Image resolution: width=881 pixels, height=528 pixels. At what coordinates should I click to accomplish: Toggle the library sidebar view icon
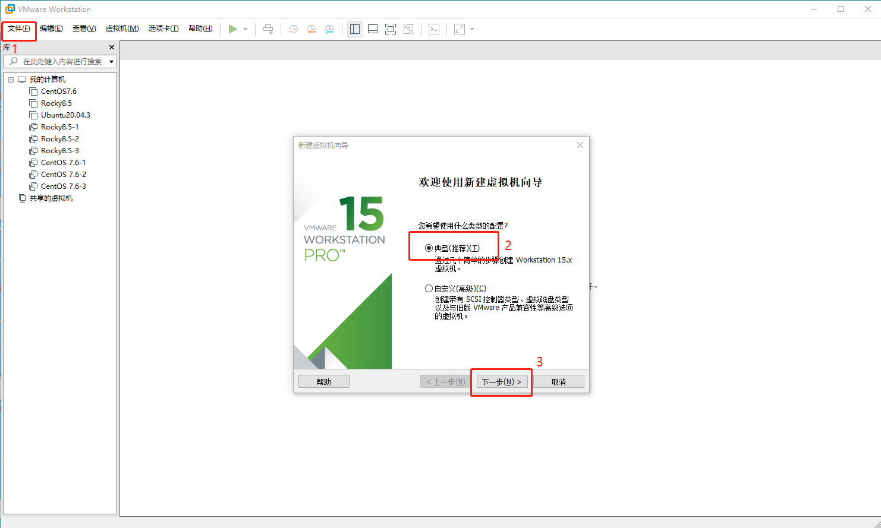pos(355,29)
